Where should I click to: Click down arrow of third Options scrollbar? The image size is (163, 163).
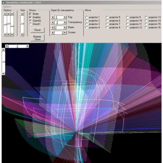(12, 34)
